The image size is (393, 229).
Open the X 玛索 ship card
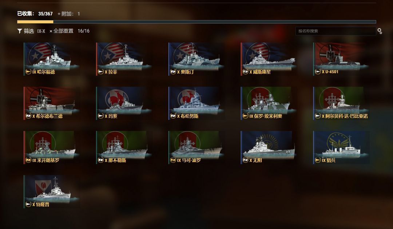(124, 103)
